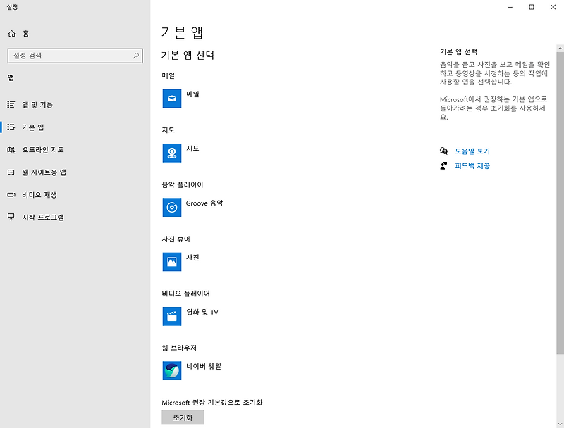The width and height of the screenshot is (564, 428).
Task: Change default music player Groove 음악
Action: click(x=204, y=203)
